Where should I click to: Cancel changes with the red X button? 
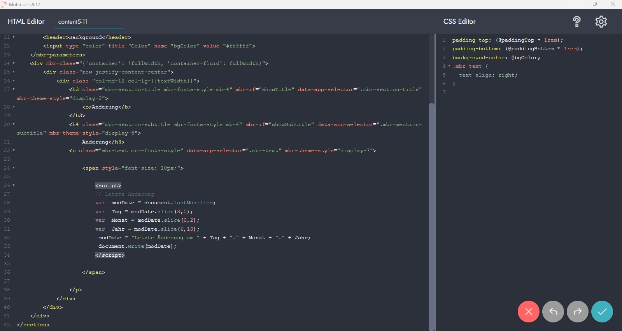coord(528,312)
